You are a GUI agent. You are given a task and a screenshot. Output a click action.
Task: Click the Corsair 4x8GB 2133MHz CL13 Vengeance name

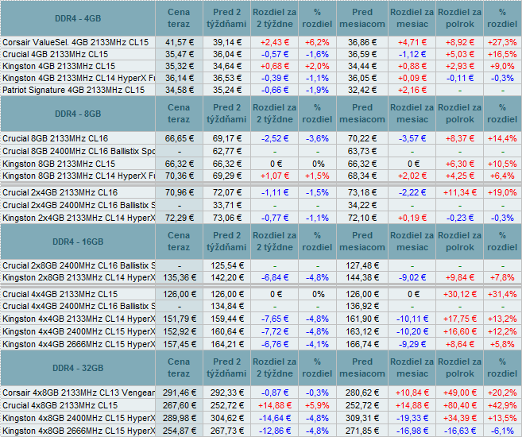coord(79,393)
